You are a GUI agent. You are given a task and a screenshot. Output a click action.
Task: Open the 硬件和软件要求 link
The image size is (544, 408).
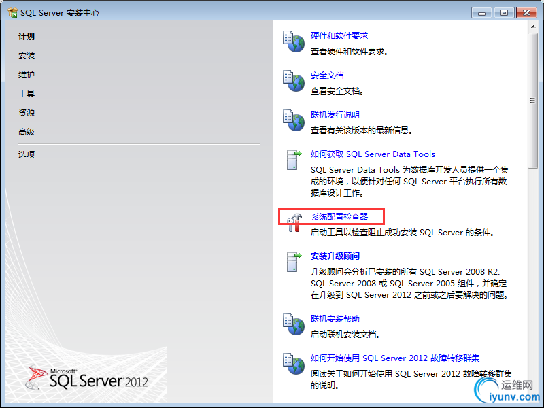point(339,36)
